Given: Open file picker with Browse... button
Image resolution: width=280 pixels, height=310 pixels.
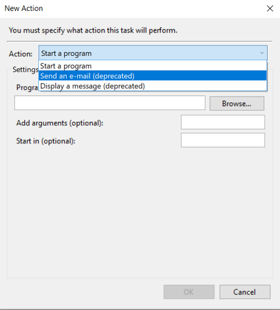Looking at the screenshot, I should tap(237, 103).
